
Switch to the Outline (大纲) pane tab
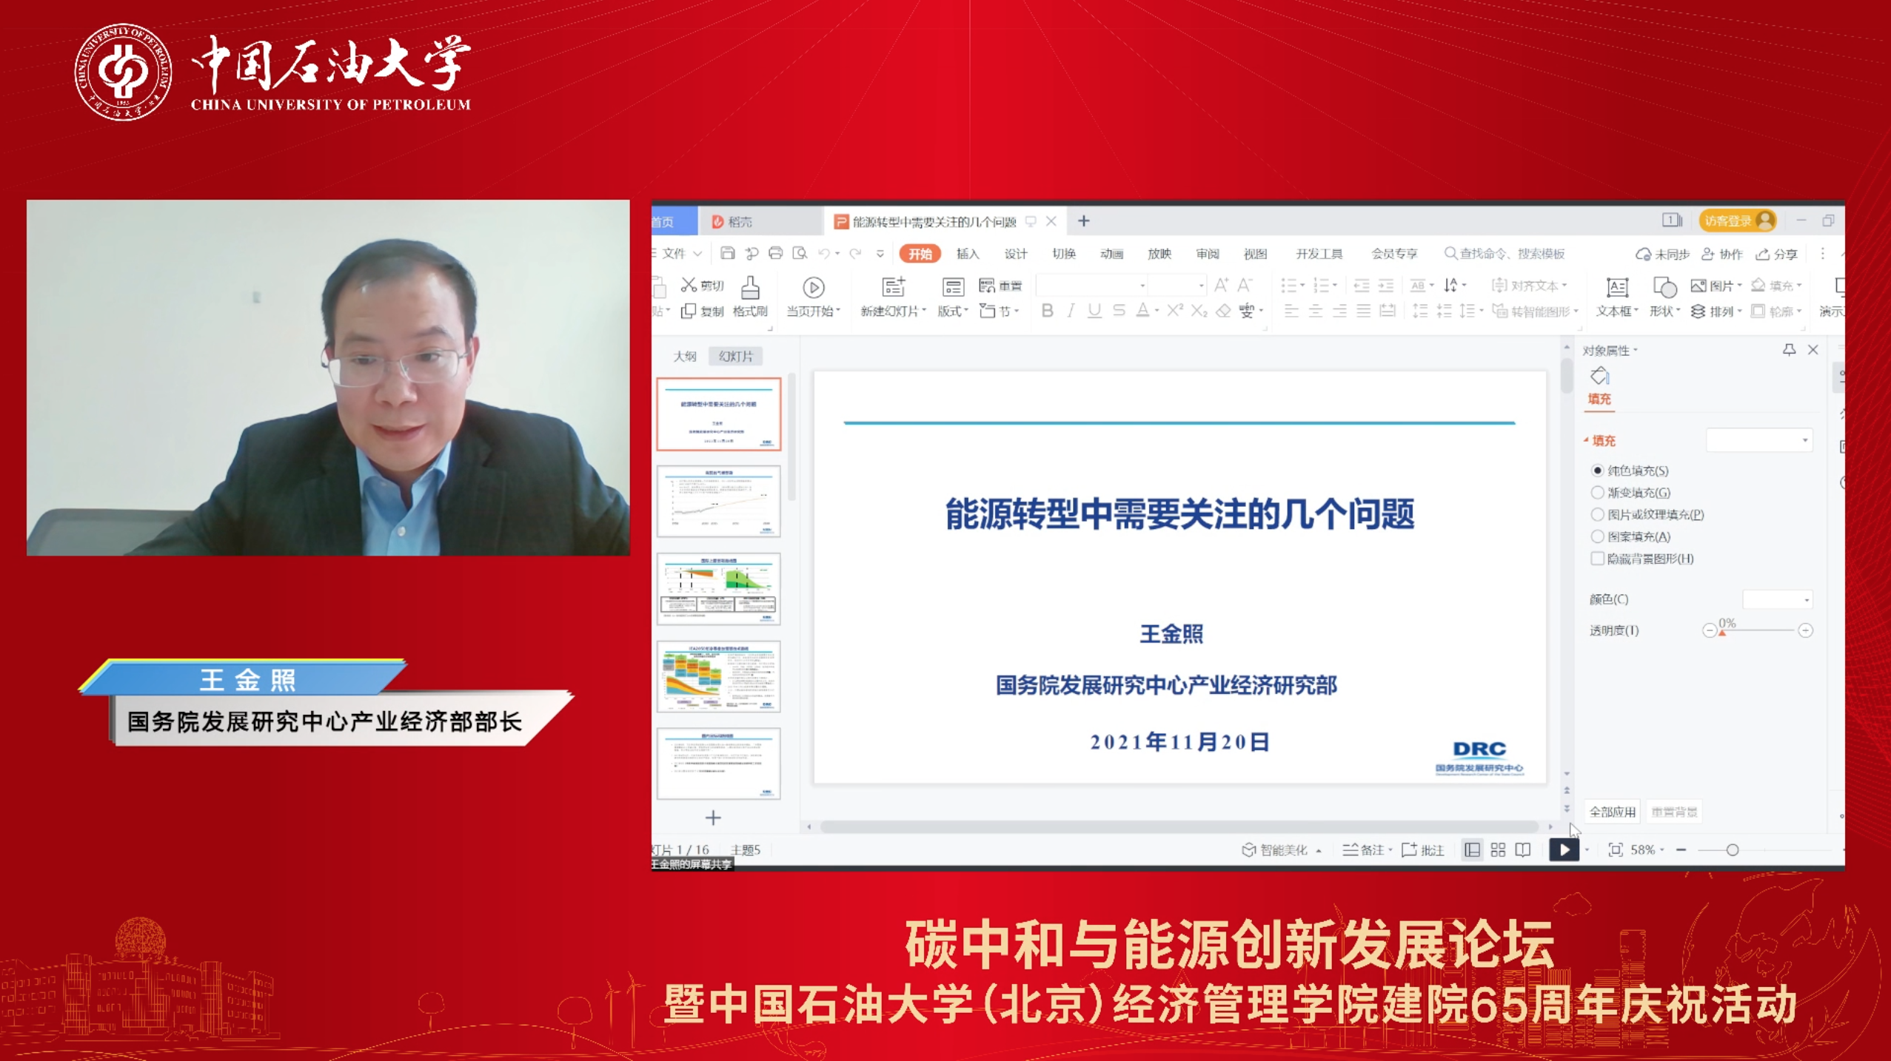[684, 357]
